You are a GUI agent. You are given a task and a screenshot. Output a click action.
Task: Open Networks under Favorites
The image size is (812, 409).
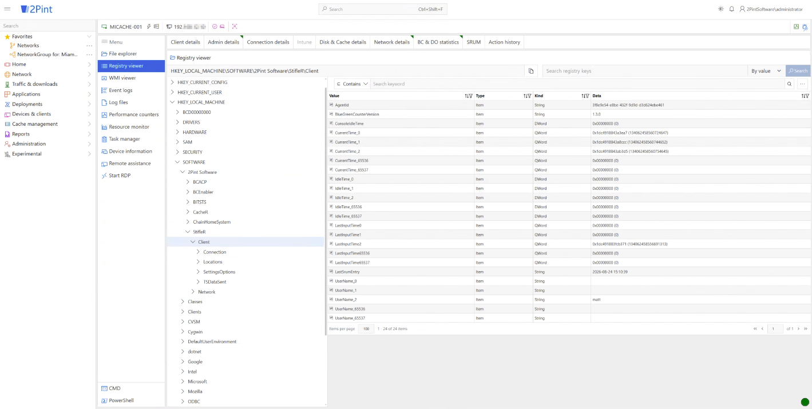[28, 46]
